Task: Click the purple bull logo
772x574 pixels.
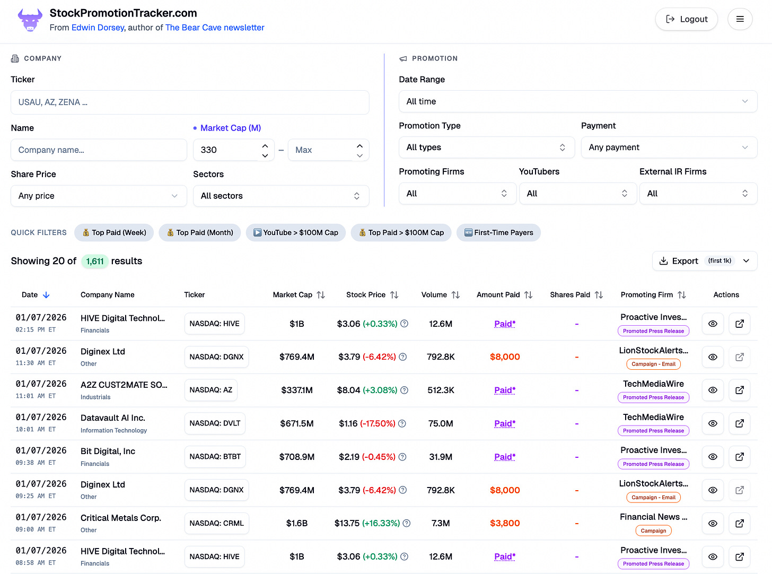Action: (30, 20)
